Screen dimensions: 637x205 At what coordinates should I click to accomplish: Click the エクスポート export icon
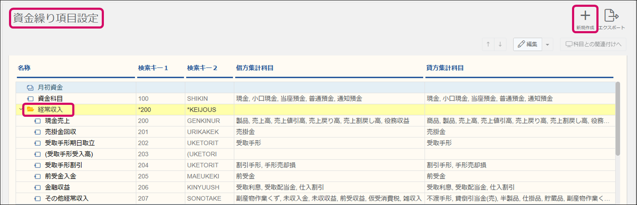point(611,16)
